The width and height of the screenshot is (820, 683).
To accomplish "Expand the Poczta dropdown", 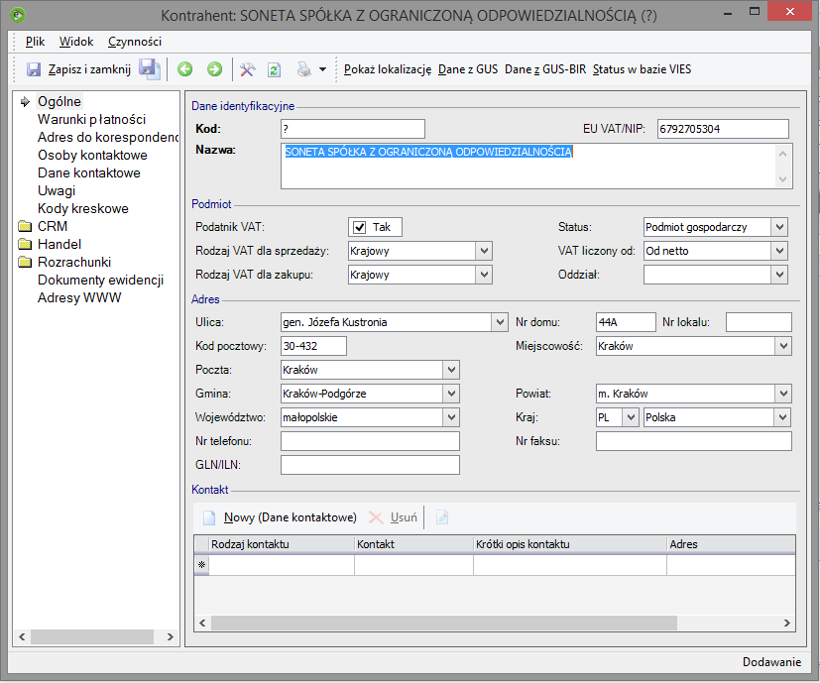I will [x=451, y=370].
